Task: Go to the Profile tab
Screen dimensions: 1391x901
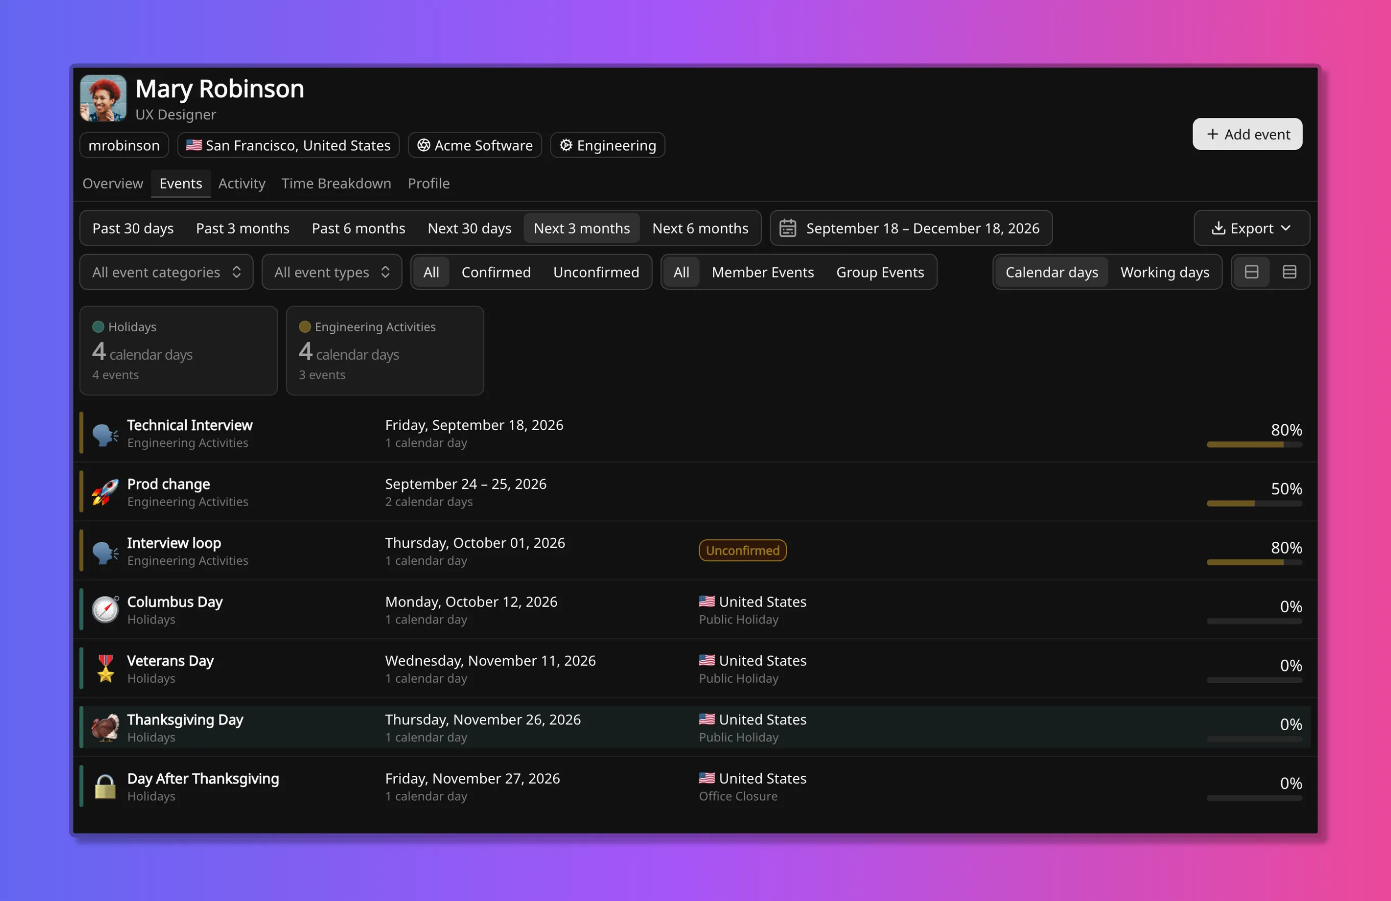Action: (429, 184)
